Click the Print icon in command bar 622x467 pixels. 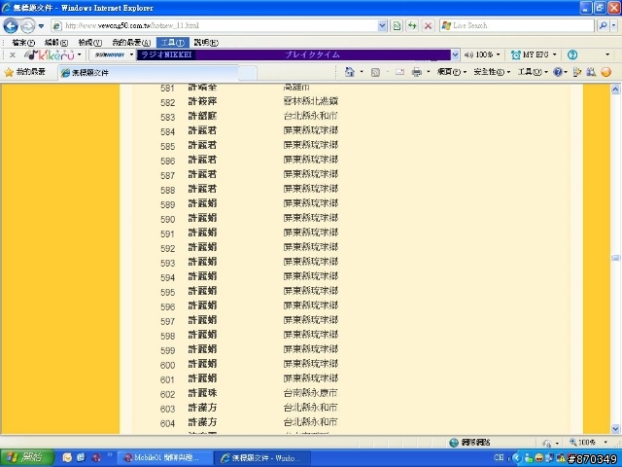(417, 72)
